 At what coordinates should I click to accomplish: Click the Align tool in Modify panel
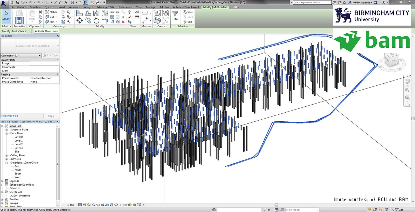tap(79, 13)
